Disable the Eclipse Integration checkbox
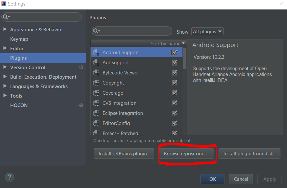 point(174,113)
